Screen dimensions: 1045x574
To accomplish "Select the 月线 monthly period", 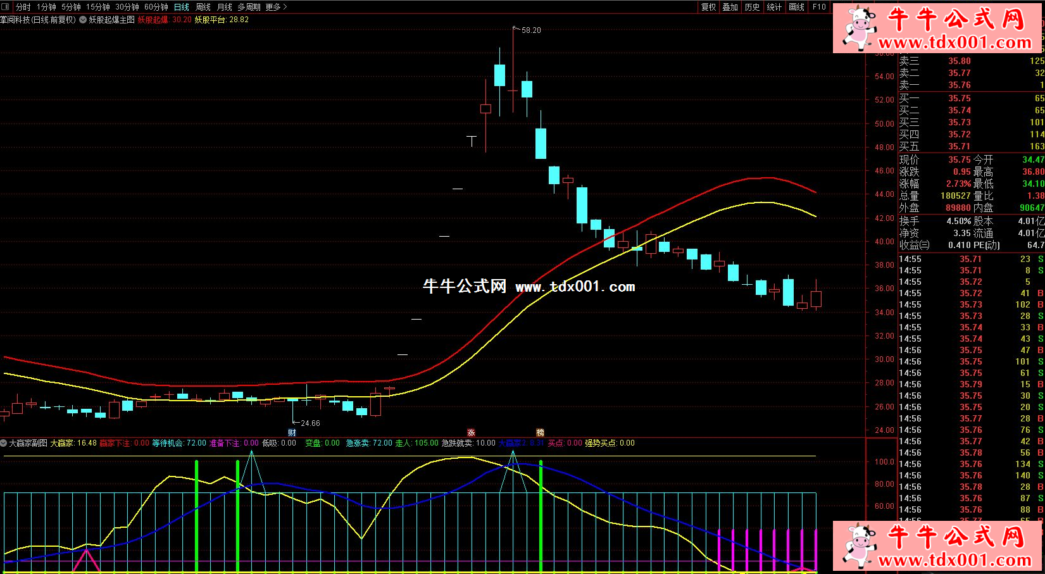I will pos(225,7).
